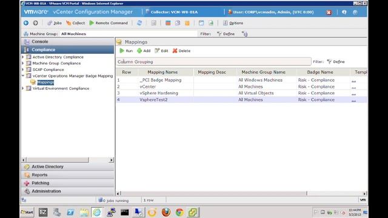This screenshot has width=388, height=218.
Task: Expand Machine Group Compliance tree node
Action: point(23,63)
